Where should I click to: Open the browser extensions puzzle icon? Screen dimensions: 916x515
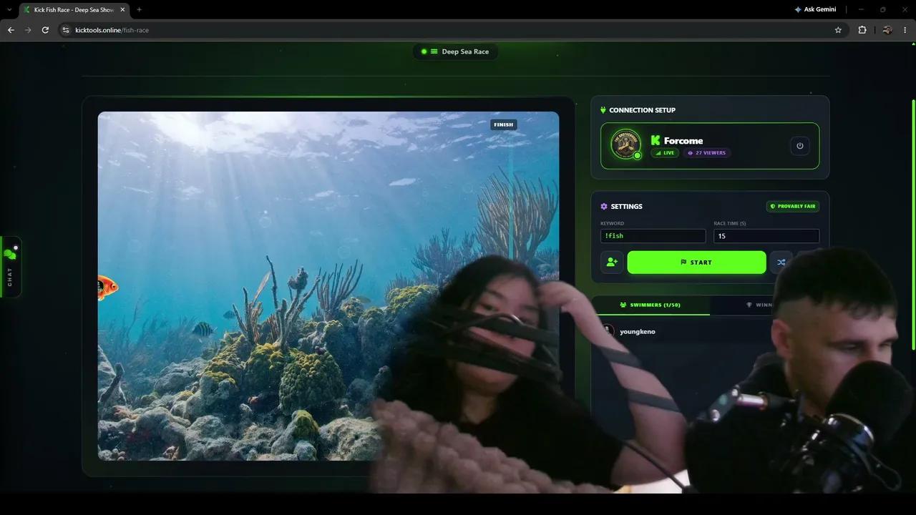click(x=862, y=30)
